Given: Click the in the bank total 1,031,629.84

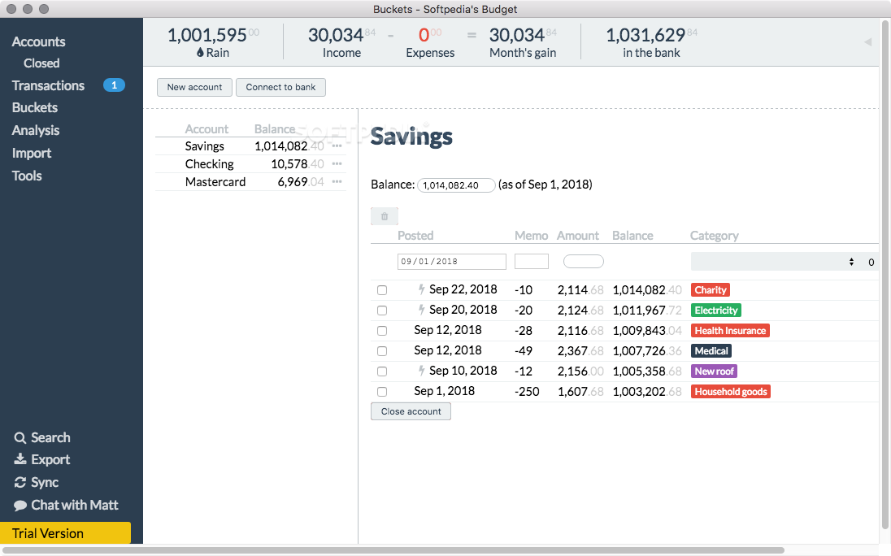Looking at the screenshot, I should 651,35.
